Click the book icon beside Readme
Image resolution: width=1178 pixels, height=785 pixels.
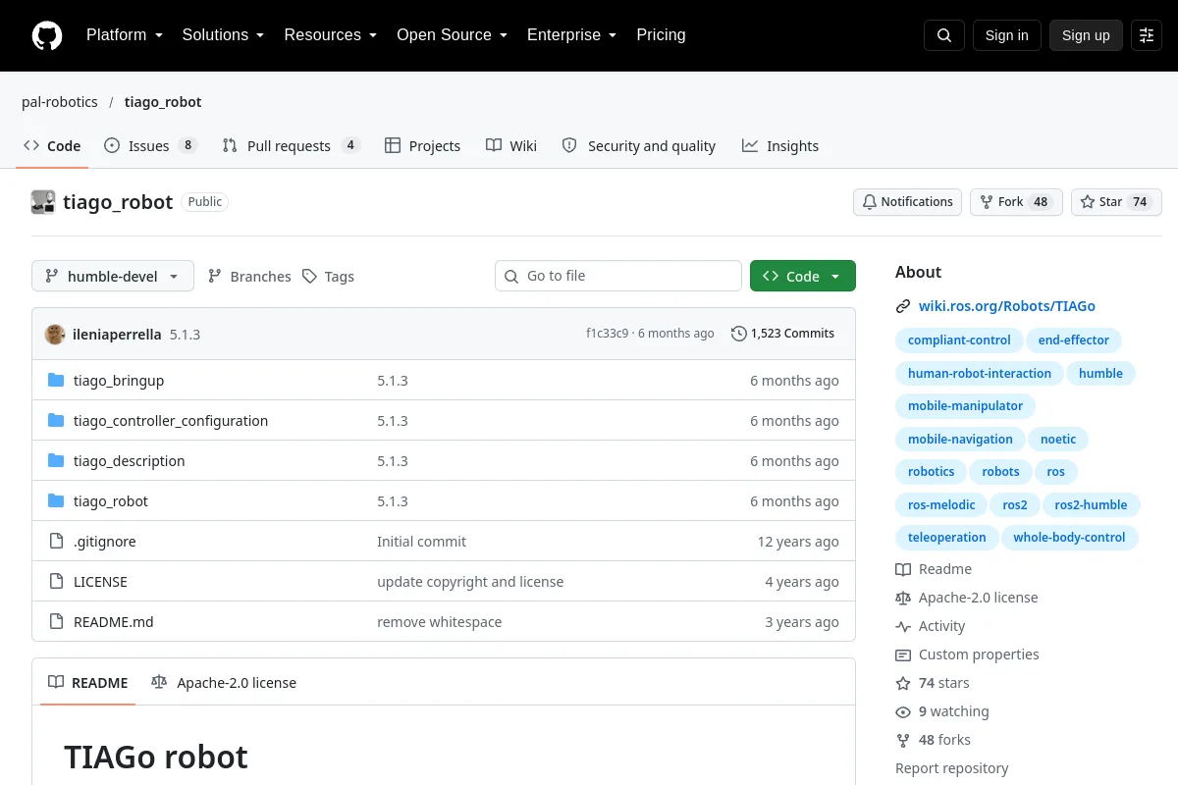903,569
